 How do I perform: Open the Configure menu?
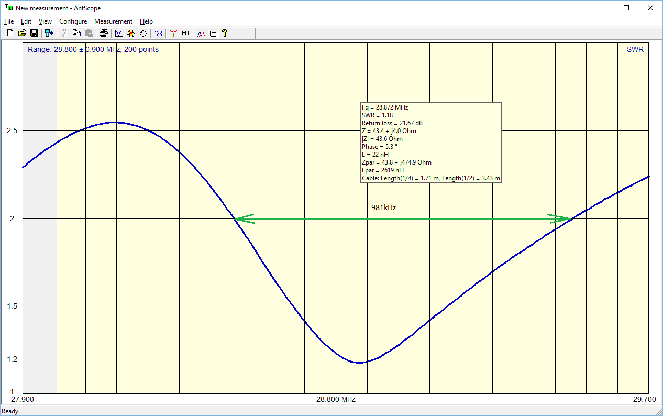coord(73,21)
